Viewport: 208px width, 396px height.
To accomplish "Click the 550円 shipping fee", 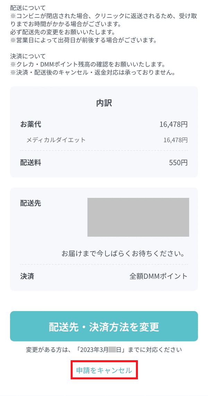I will click(178, 163).
